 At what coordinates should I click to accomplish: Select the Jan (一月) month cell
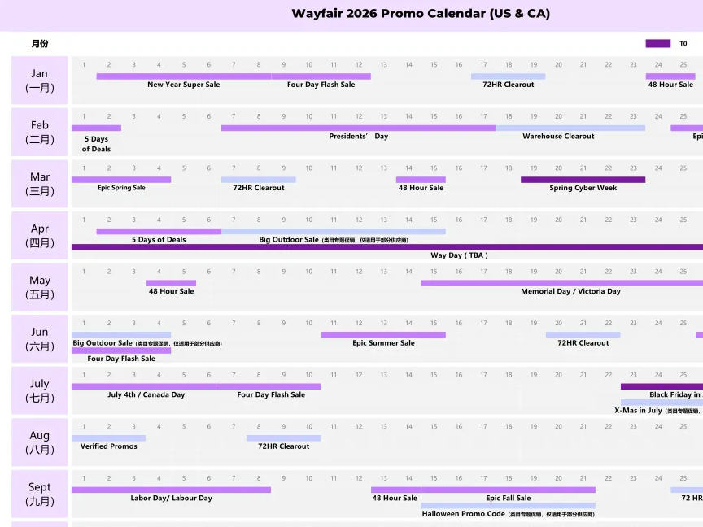[x=39, y=81]
